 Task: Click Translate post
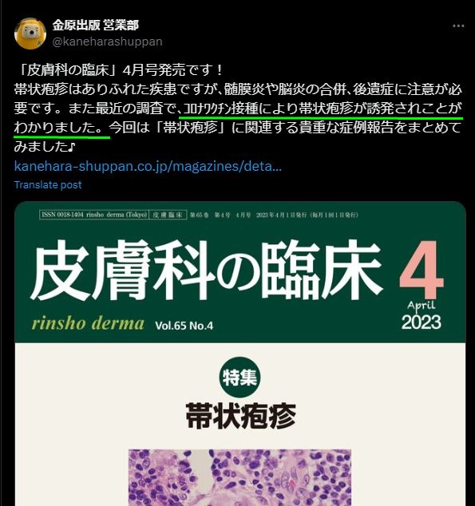tap(48, 184)
